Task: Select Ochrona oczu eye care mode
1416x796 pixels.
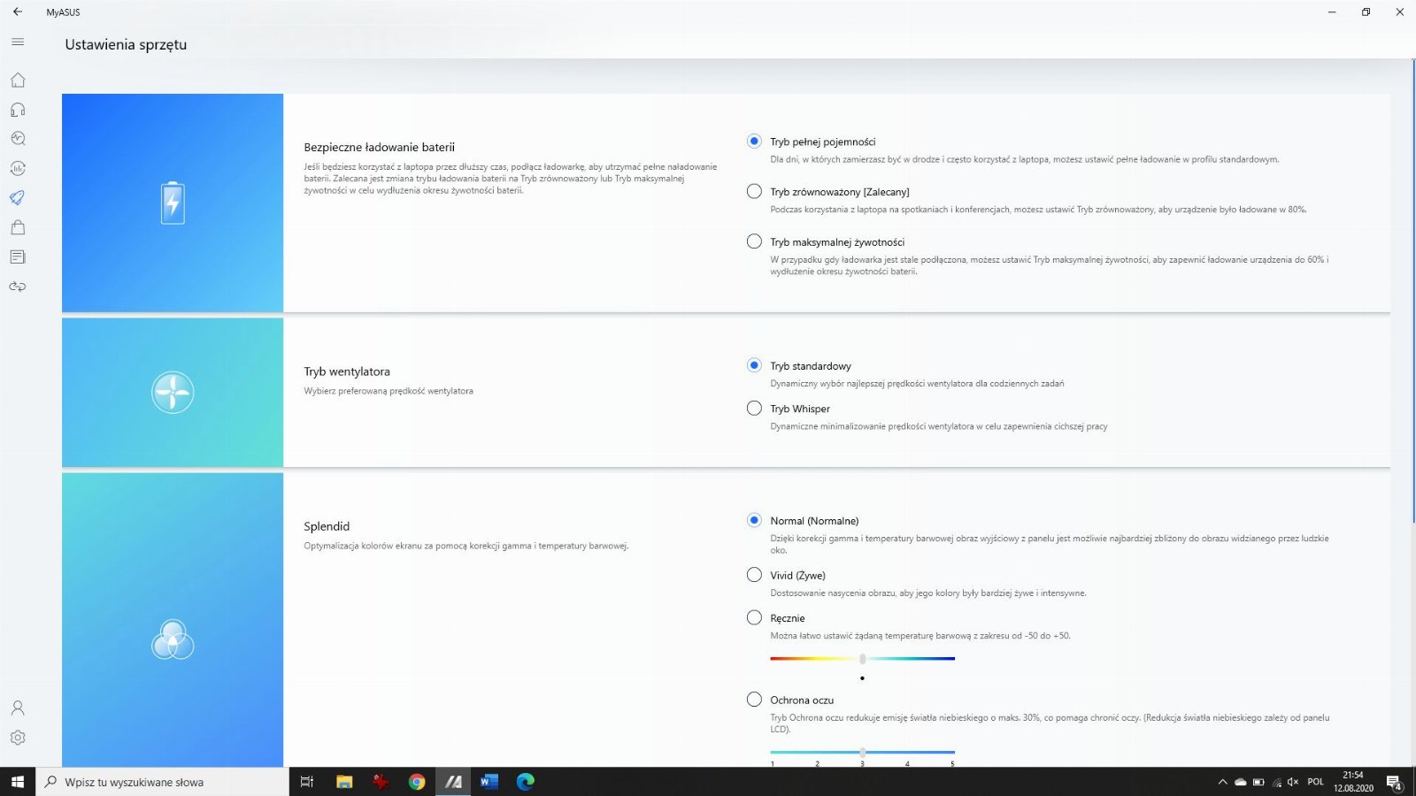Action: (x=754, y=700)
